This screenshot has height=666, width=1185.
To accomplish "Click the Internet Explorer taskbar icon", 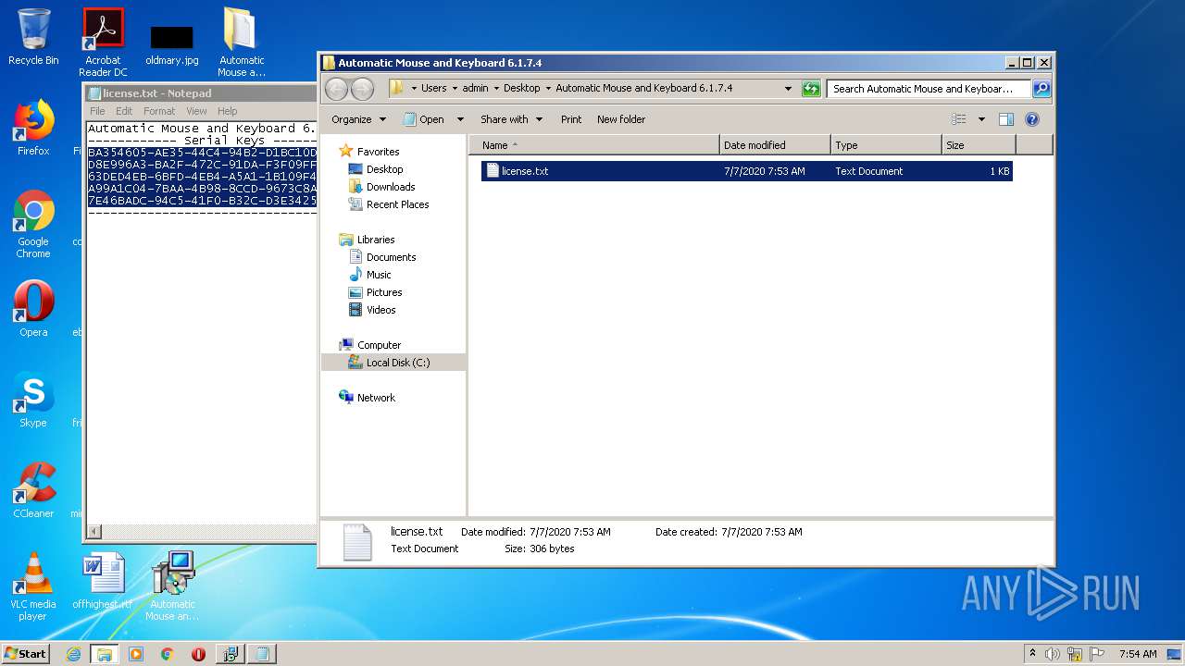I will tap(74, 654).
